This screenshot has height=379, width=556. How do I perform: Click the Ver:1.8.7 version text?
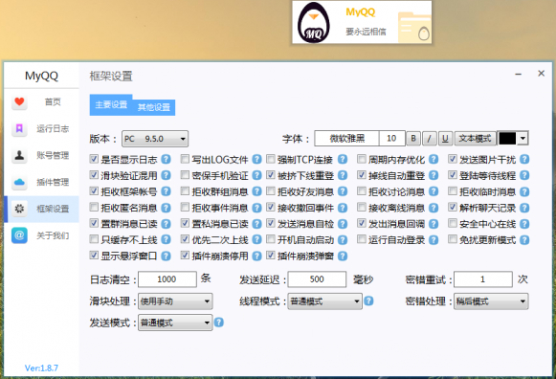pos(41,368)
